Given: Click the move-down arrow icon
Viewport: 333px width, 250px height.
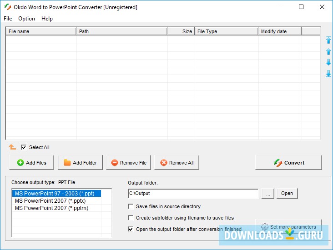Looking at the screenshot, I should (x=328, y=62).
